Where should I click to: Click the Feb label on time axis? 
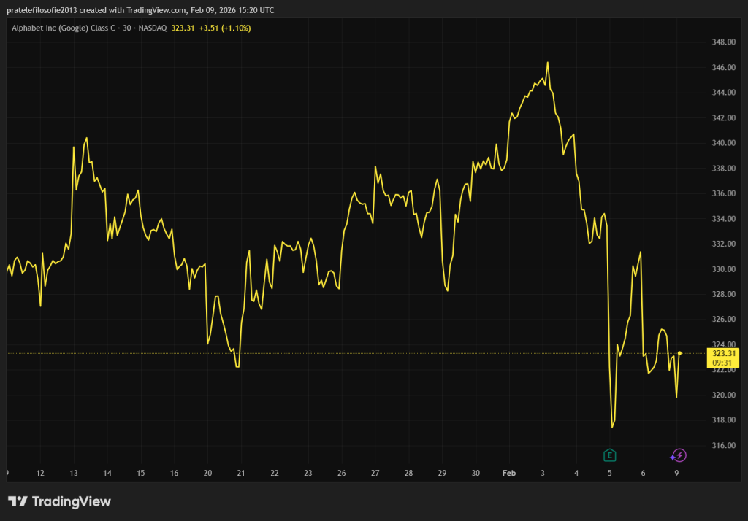(509, 473)
